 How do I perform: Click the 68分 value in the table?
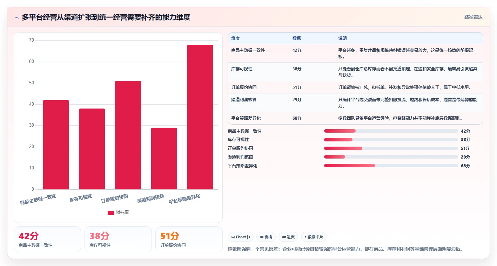pos(297,118)
